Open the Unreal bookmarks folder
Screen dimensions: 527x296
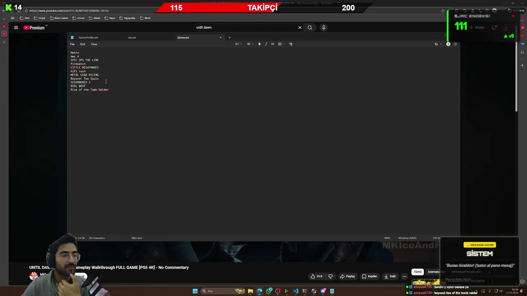click(78, 18)
